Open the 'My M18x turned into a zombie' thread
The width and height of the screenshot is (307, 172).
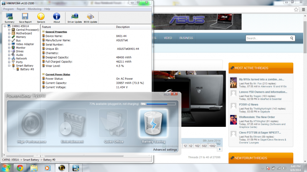point(261,79)
